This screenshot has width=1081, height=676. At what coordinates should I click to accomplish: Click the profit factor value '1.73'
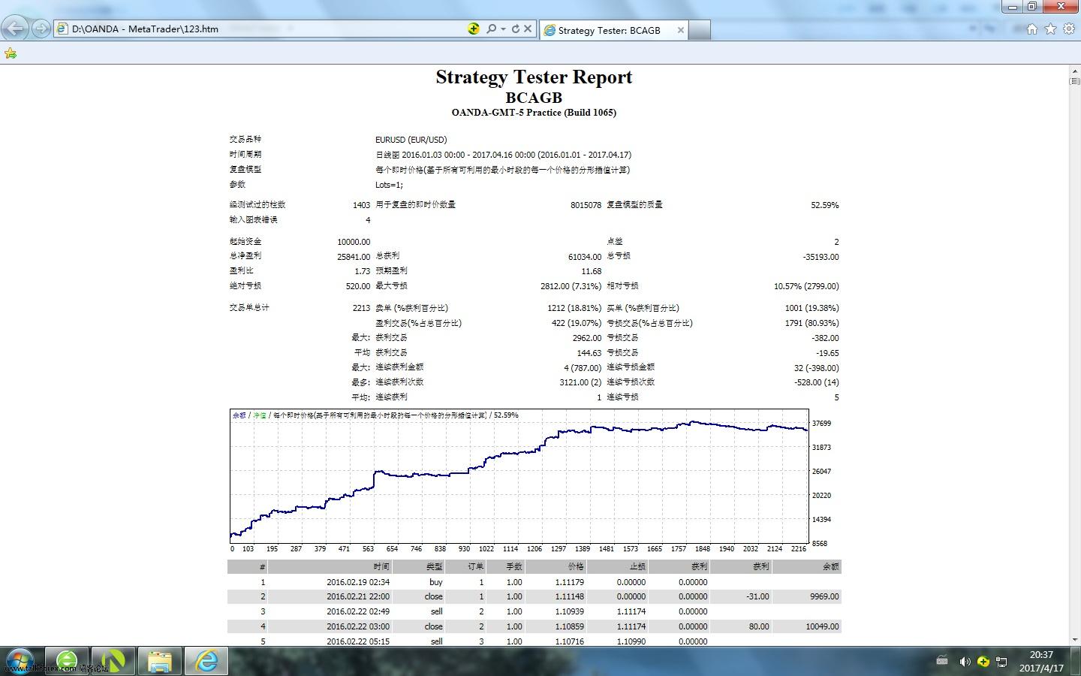[x=363, y=271]
